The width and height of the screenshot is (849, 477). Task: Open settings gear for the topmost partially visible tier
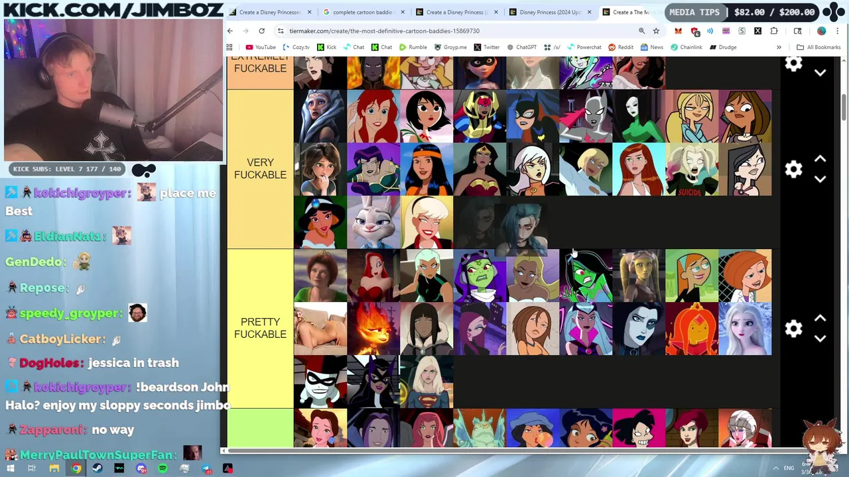(793, 64)
